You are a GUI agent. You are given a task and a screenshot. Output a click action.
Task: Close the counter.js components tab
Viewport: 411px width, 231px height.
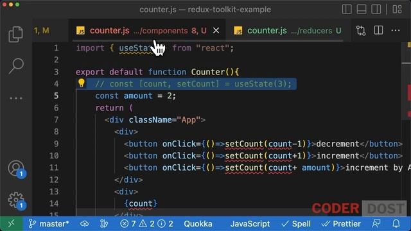pos(216,31)
